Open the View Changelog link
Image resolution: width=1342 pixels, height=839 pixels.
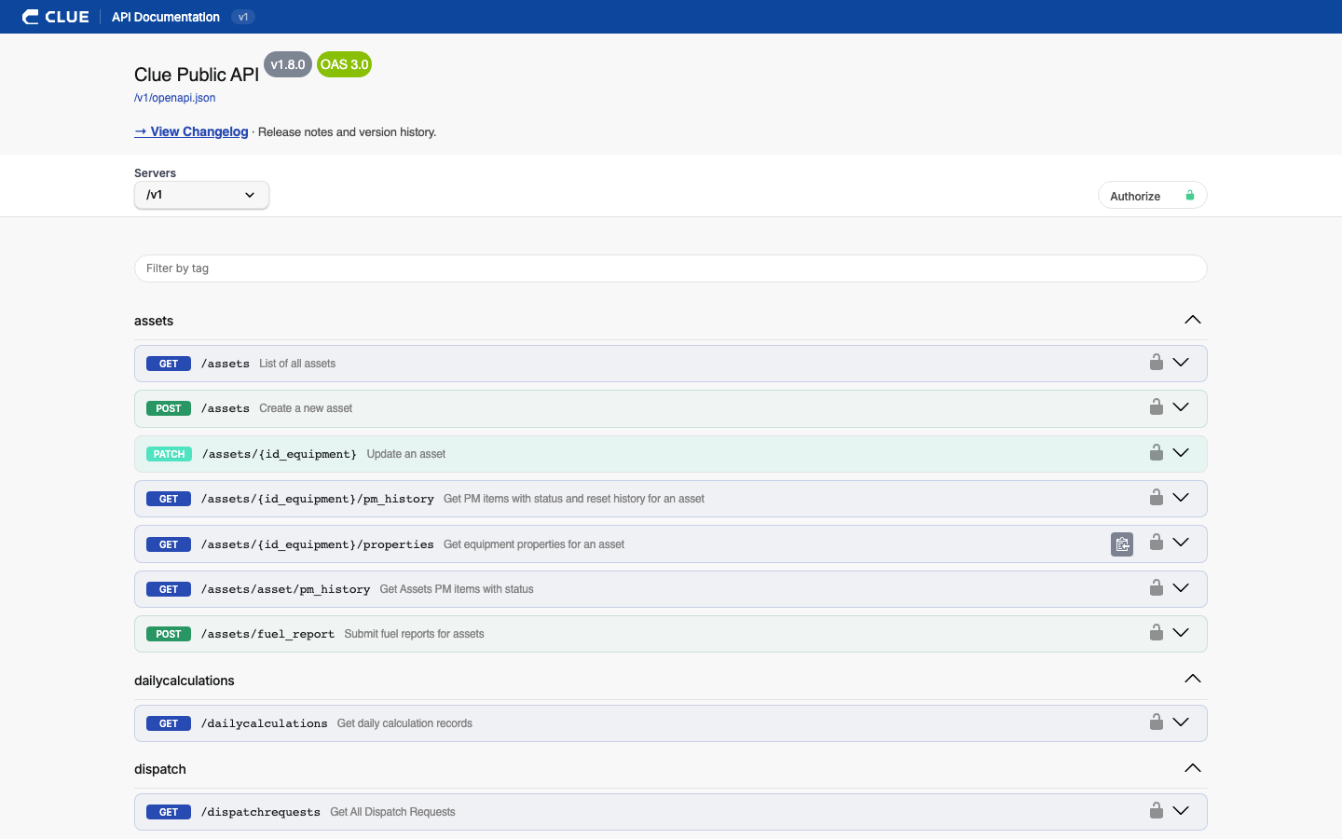coord(191,131)
